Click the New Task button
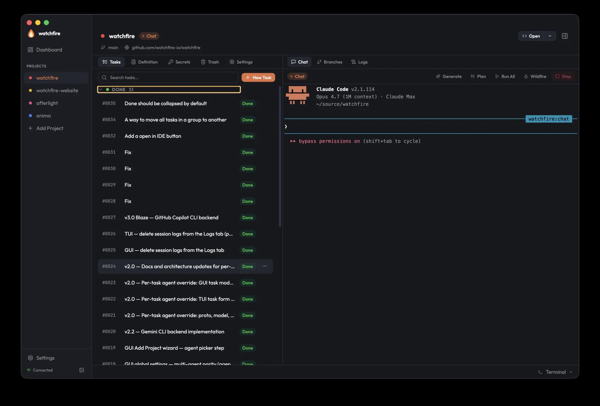Image resolution: width=600 pixels, height=406 pixels. click(258, 78)
